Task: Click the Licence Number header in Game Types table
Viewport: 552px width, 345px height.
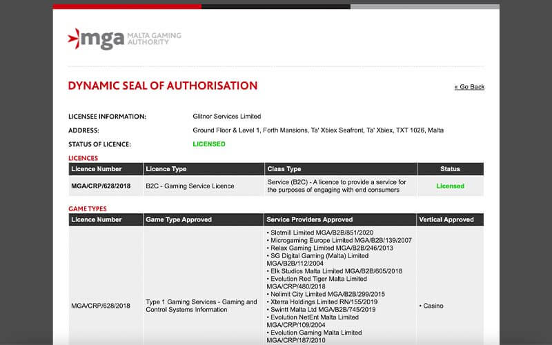Action: tap(106, 219)
